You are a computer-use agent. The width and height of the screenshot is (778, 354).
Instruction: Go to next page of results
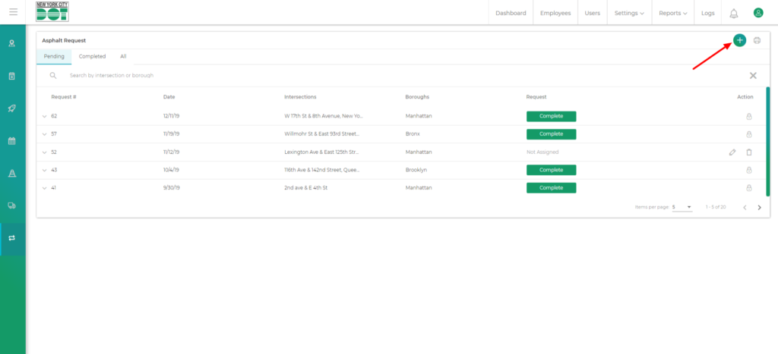(759, 207)
